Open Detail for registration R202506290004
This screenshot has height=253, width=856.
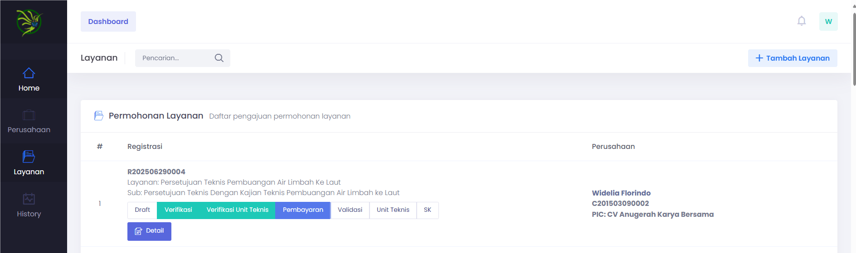(149, 231)
